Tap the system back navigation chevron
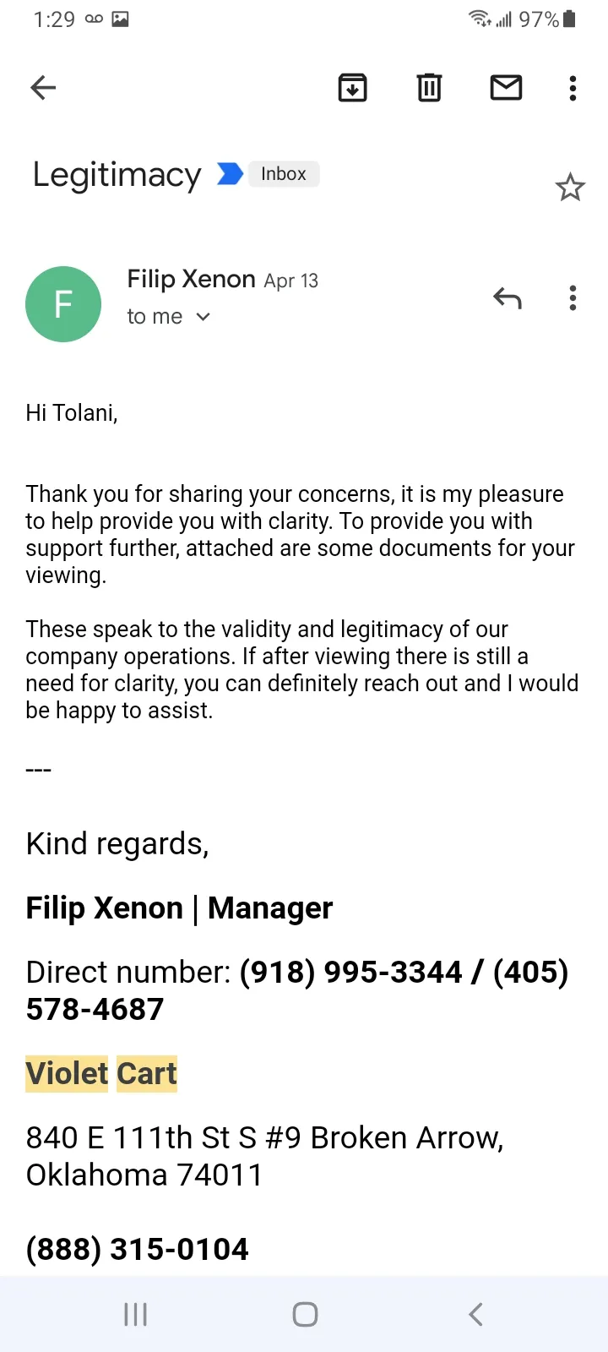608x1352 pixels. click(475, 1314)
